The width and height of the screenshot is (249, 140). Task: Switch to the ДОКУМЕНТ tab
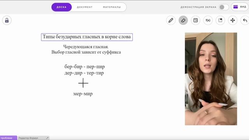(85, 7)
